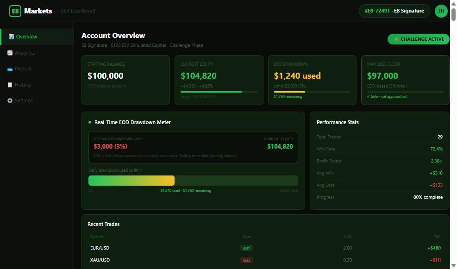Viewport: 457px width, 269px height.
Task: Open the Settings section
Action: pos(37,100)
